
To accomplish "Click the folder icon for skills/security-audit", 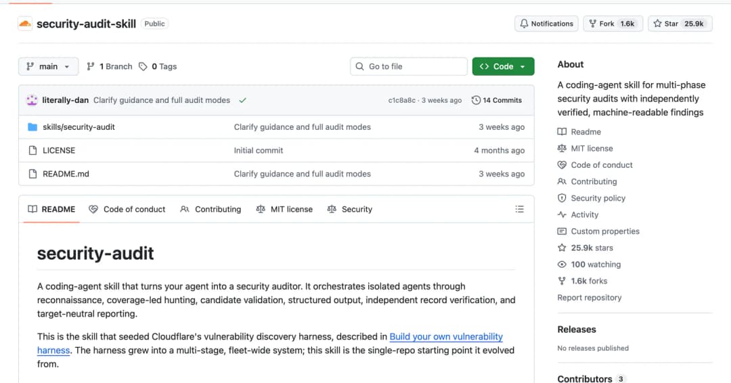I will (32, 127).
